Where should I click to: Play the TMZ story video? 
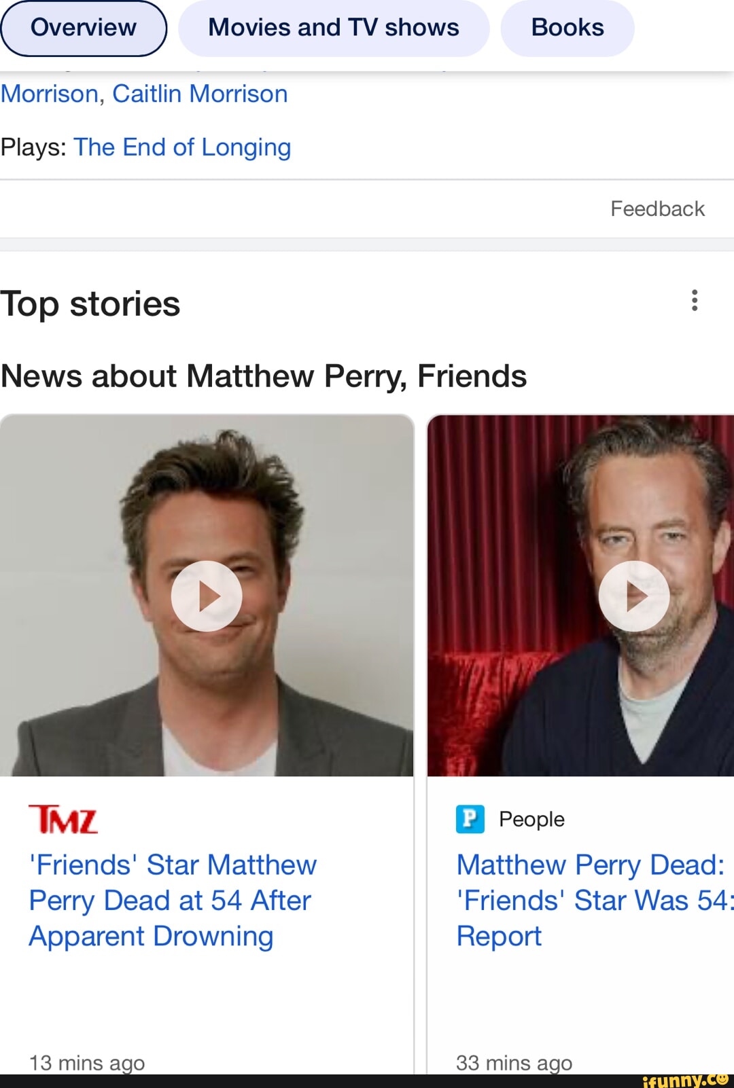pos(207,596)
